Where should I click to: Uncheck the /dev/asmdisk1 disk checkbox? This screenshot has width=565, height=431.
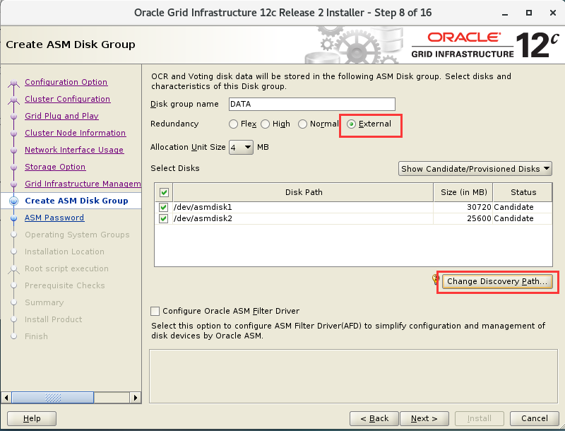164,207
